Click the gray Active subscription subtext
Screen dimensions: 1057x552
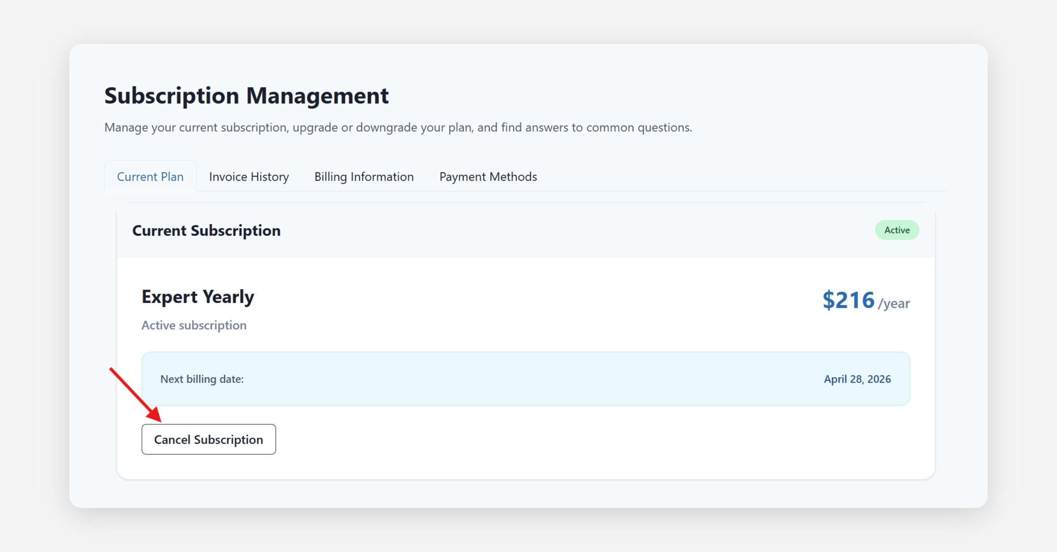194,325
